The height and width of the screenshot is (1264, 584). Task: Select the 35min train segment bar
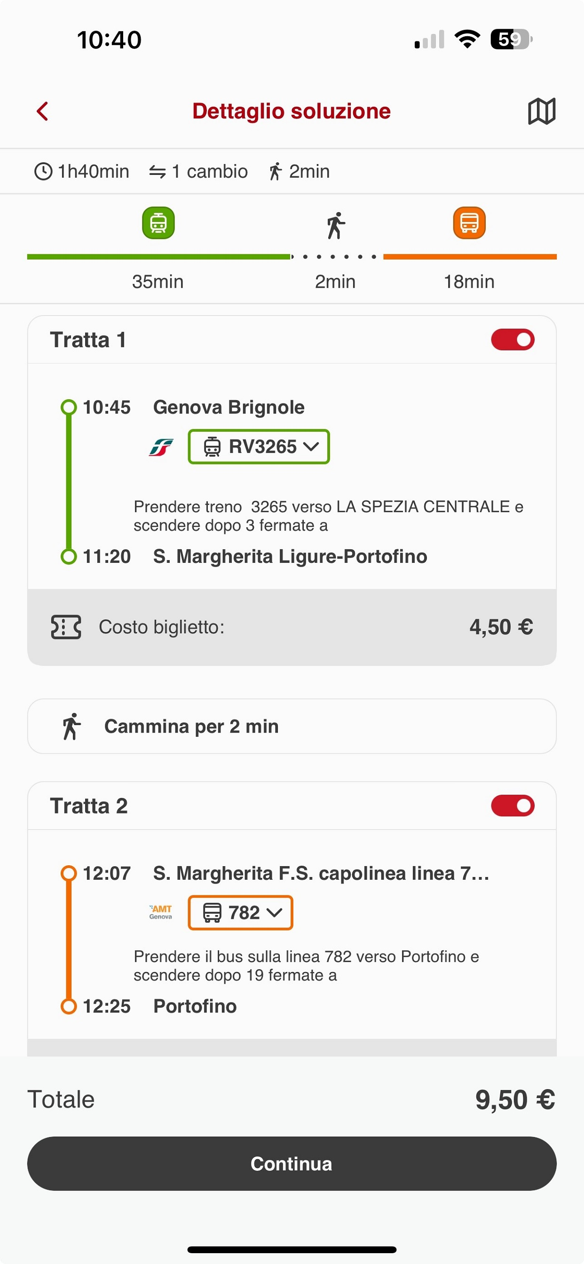(x=158, y=257)
